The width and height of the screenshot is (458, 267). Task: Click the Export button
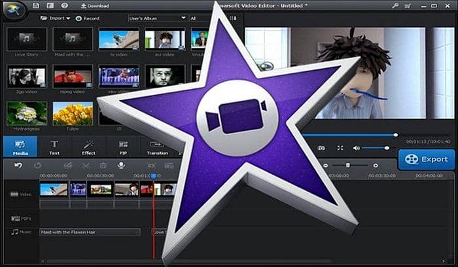point(427,159)
